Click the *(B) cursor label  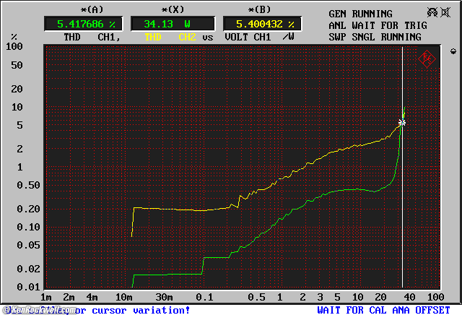[x=260, y=9]
